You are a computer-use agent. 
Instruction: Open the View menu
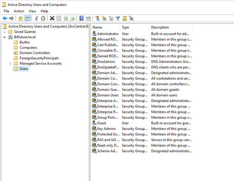click(32, 11)
